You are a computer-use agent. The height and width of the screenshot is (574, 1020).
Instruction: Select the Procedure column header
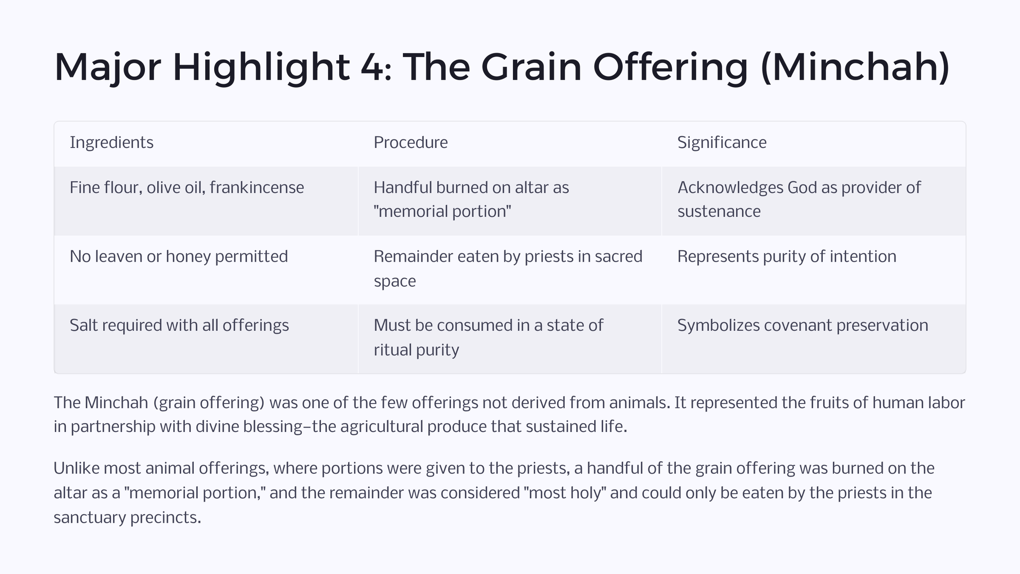coord(510,143)
